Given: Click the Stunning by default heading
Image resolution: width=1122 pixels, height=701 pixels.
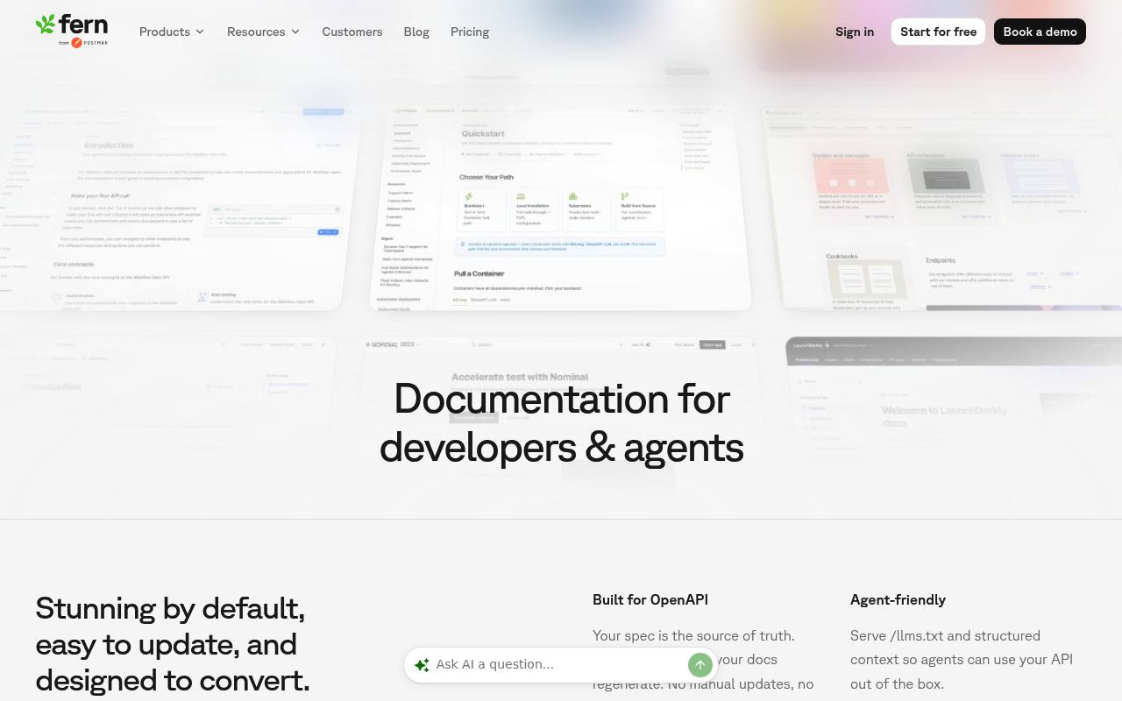Looking at the screenshot, I should [173, 644].
